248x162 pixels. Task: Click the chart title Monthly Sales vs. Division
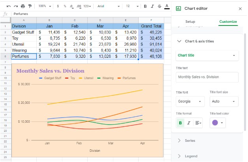pyautogui.click(x=50, y=71)
